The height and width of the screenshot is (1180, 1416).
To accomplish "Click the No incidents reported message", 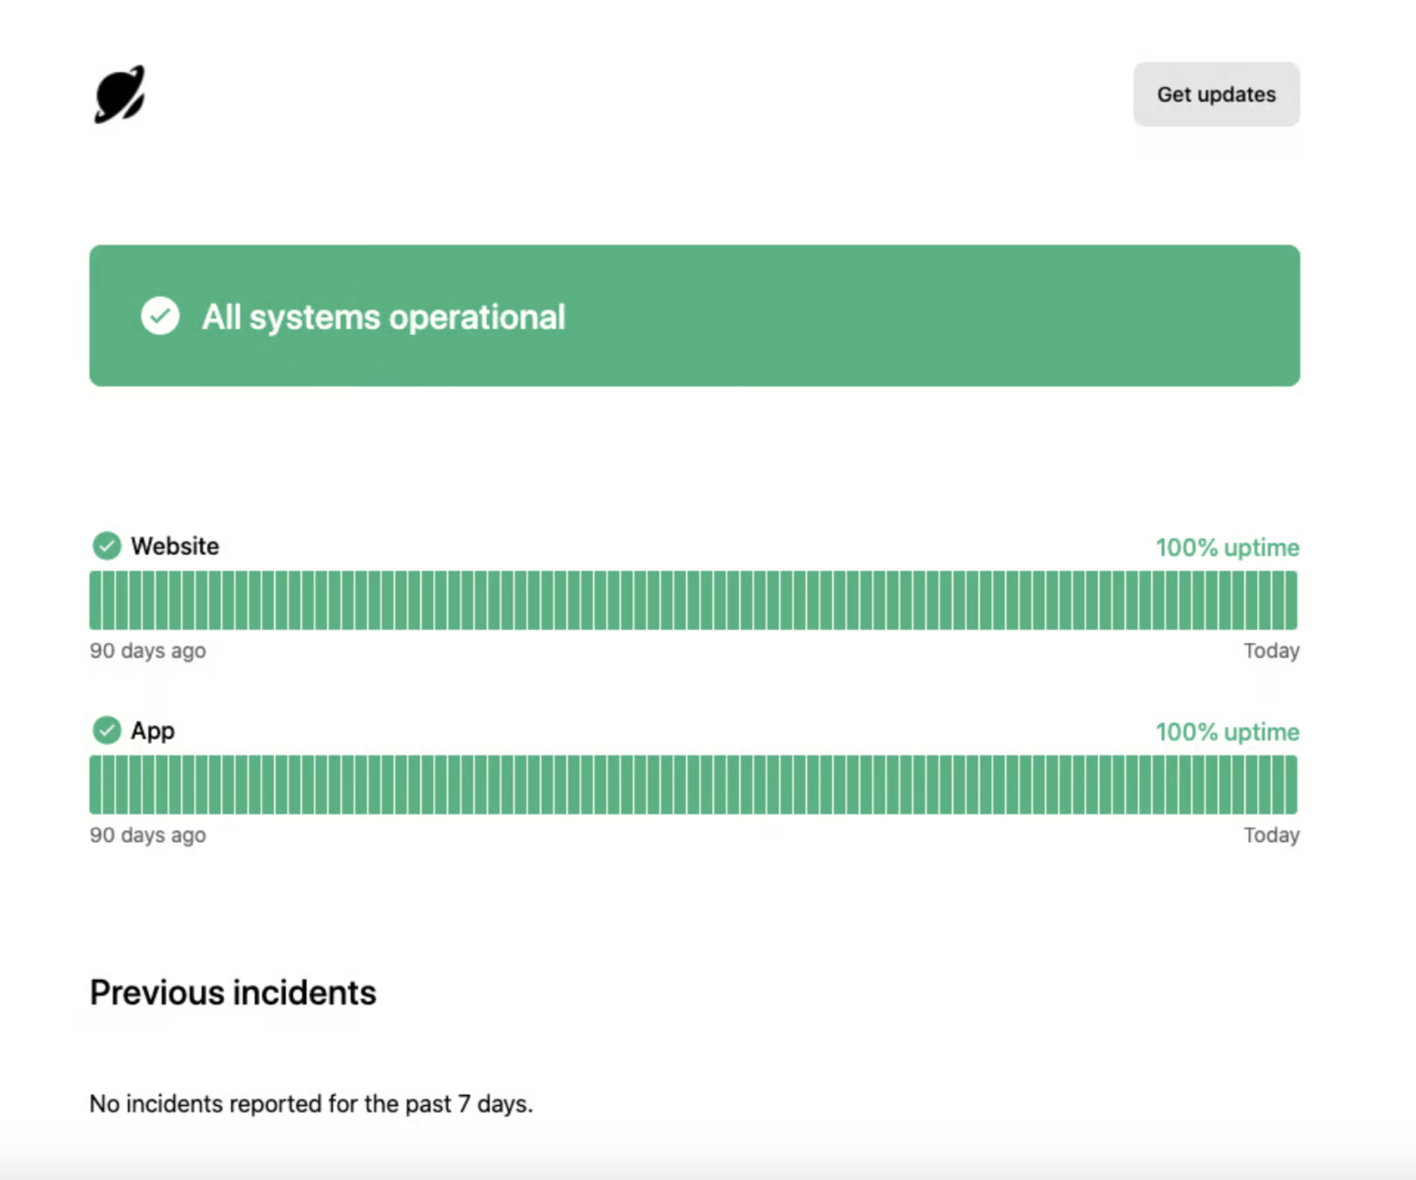I will click(x=311, y=1104).
